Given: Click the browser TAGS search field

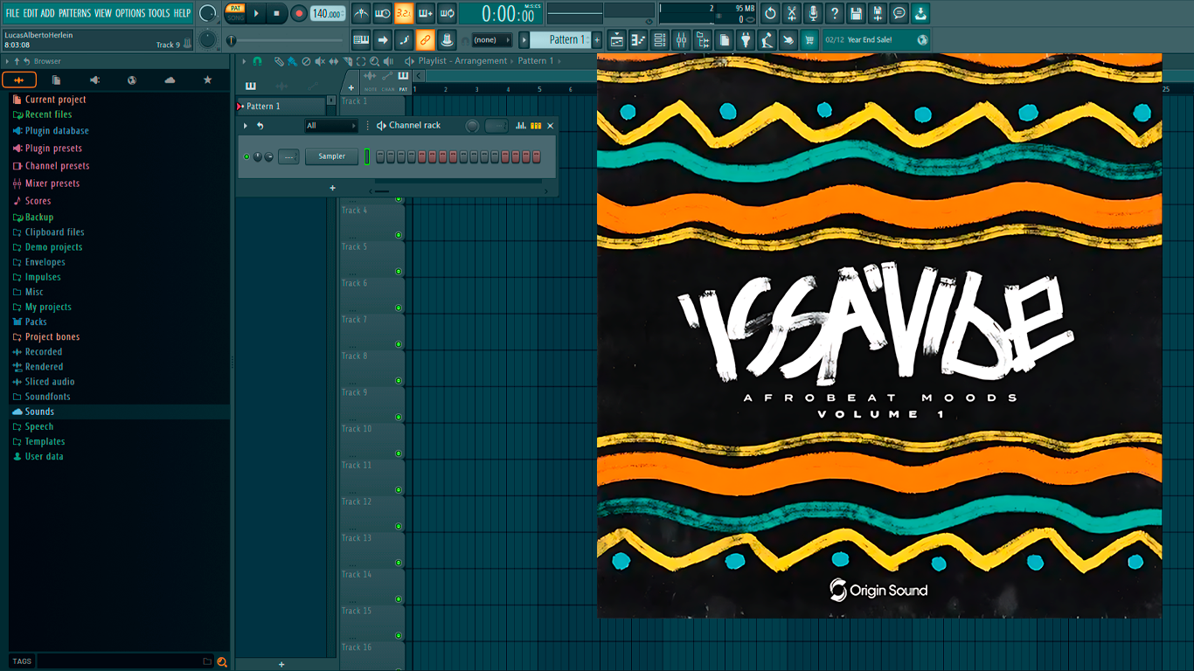Looking at the screenshot, I should 118,661.
